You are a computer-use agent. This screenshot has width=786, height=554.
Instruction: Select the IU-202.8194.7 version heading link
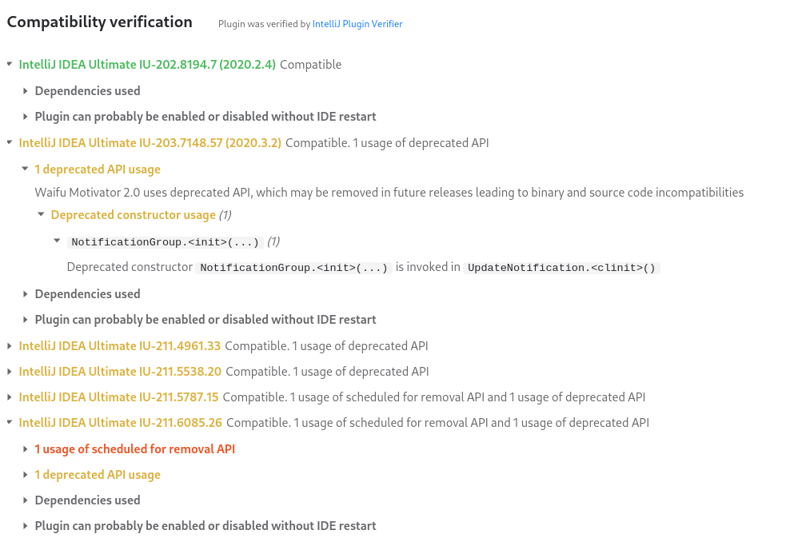(148, 65)
